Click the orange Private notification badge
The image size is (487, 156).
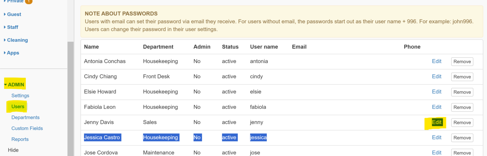pyautogui.click(x=29, y=1)
